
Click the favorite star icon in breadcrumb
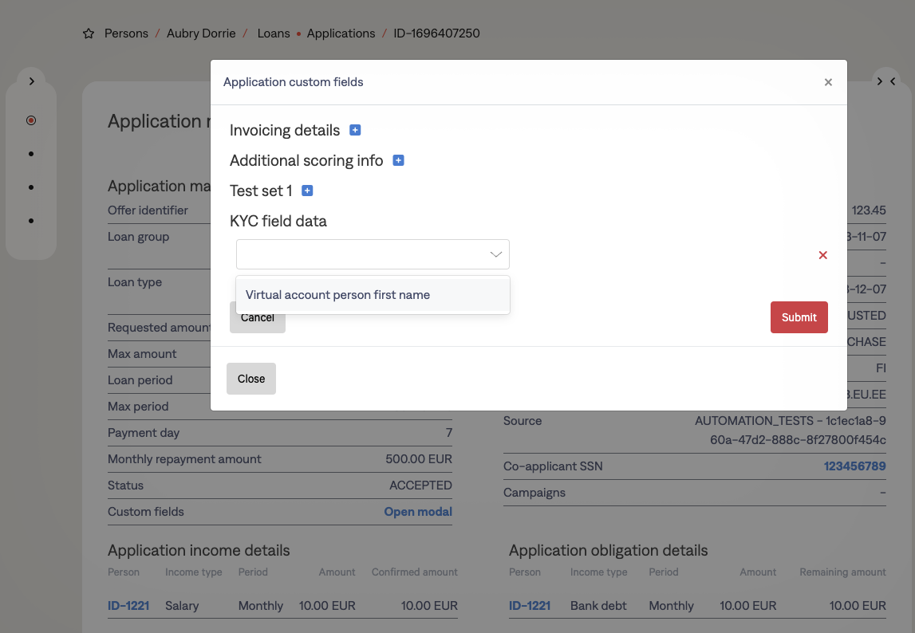coord(89,33)
